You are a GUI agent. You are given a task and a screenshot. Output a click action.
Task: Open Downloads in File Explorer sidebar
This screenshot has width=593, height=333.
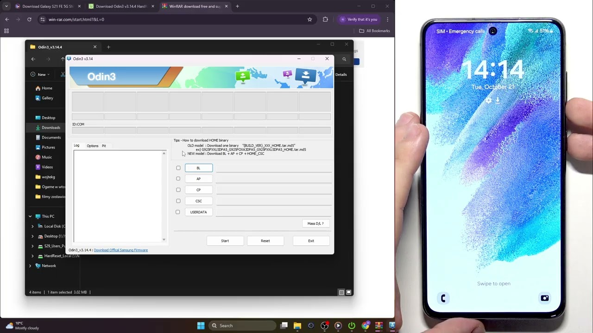tap(48, 128)
